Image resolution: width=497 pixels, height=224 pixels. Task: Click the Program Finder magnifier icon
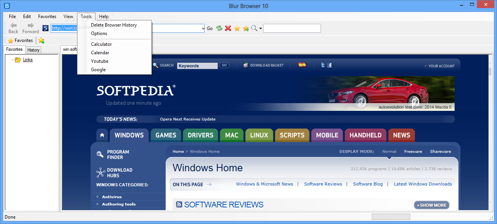(100, 154)
